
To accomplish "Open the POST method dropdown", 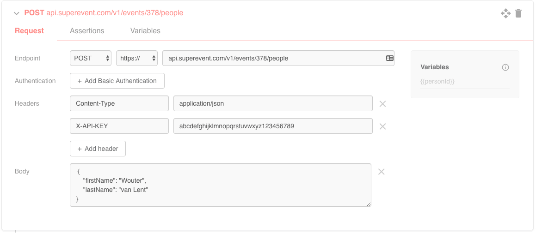I will tap(91, 58).
